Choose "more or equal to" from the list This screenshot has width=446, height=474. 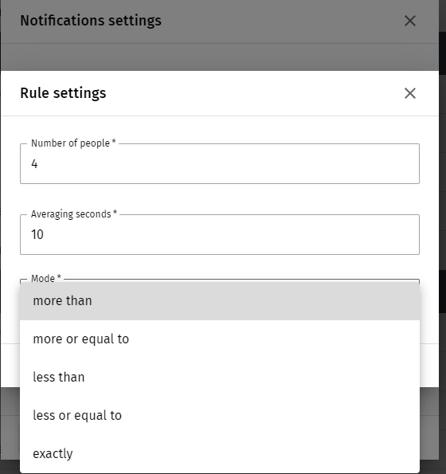(220, 339)
